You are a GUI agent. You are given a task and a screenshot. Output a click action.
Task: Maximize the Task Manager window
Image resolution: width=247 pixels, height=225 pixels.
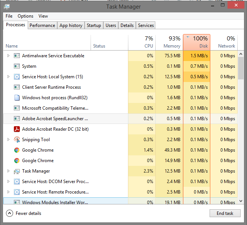coord(223,5)
